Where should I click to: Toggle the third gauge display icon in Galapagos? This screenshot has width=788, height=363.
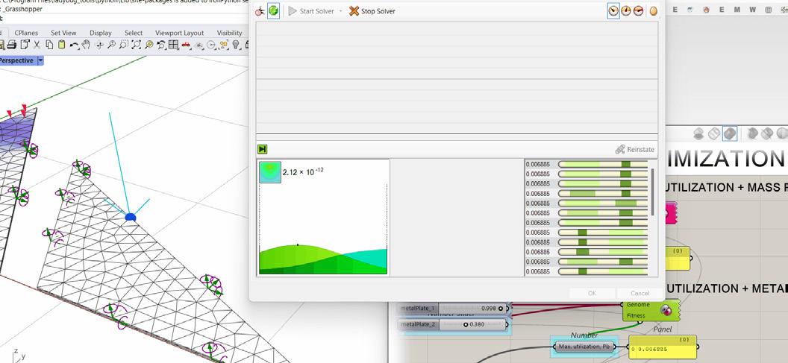tap(638, 10)
